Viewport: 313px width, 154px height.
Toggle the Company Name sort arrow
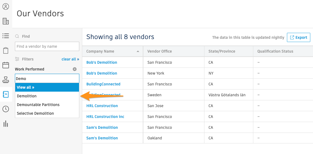[x=138, y=51]
